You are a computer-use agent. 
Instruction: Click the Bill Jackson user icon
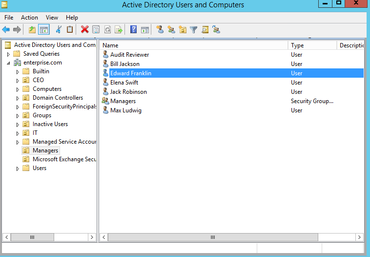click(105, 64)
